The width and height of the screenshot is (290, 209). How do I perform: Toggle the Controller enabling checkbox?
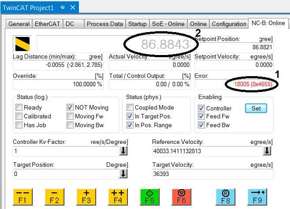pyautogui.click(x=201, y=108)
